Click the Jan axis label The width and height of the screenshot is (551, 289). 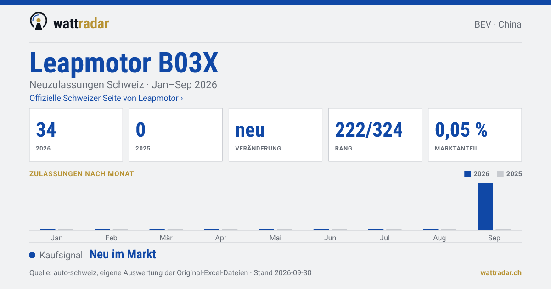tap(57, 238)
